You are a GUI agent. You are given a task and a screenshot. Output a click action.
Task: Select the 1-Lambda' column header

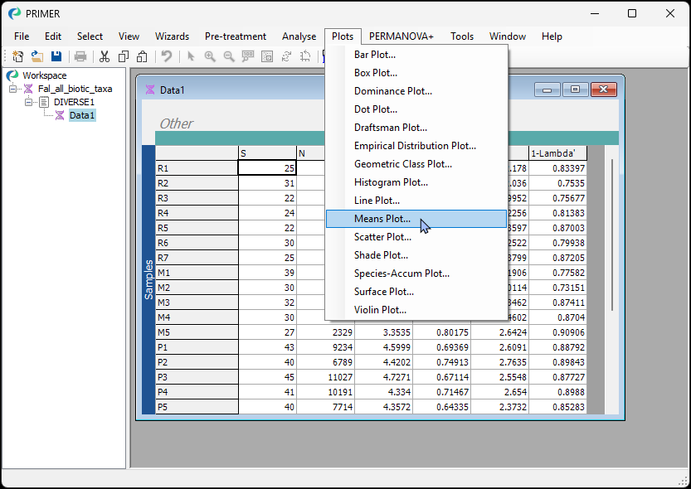click(x=557, y=153)
